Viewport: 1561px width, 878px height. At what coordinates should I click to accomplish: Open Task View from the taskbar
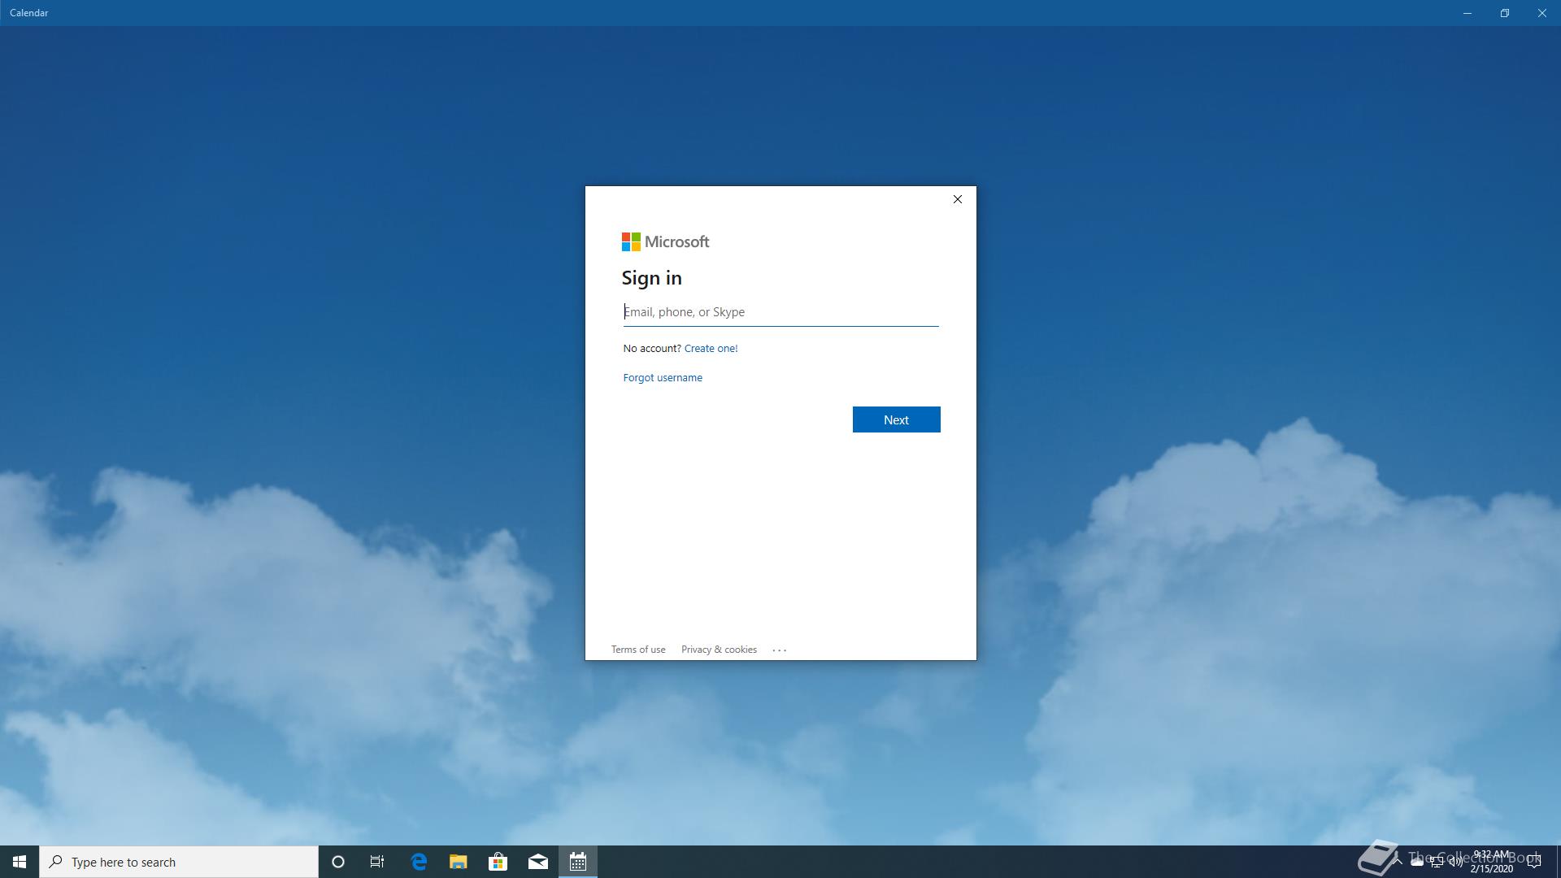click(377, 862)
